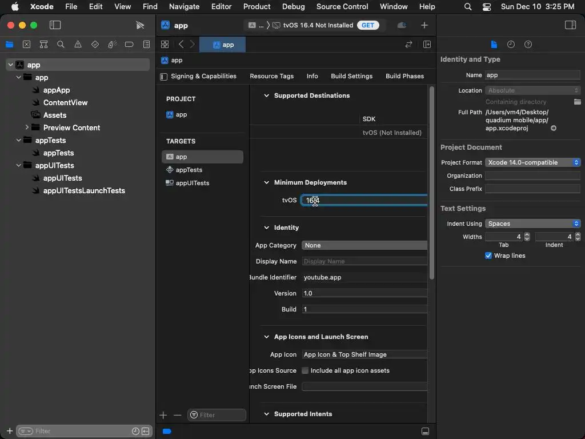Toggle the inspector sidebar visibility
The width and height of the screenshot is (585, 439).
570,25
